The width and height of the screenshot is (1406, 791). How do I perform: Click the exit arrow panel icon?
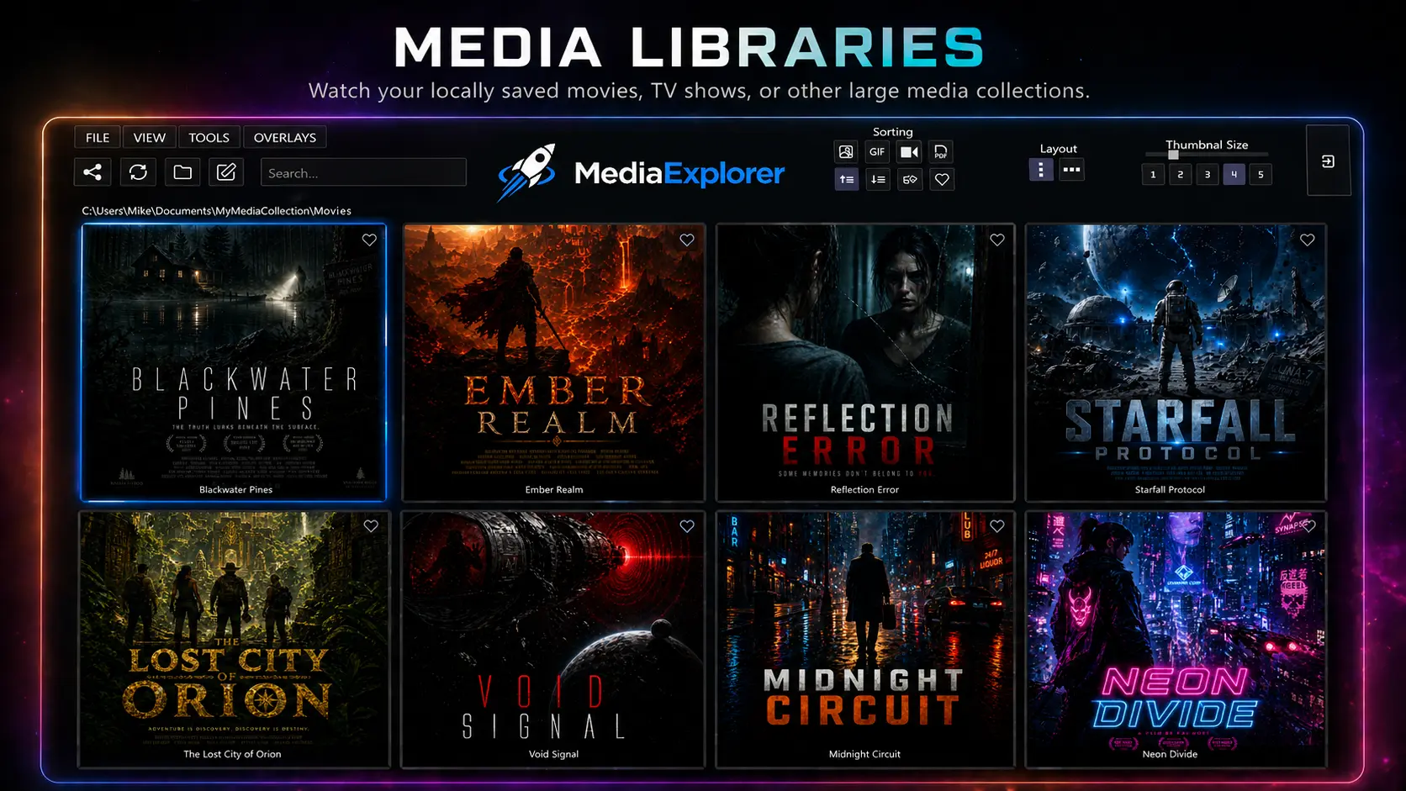point(1329,161)
